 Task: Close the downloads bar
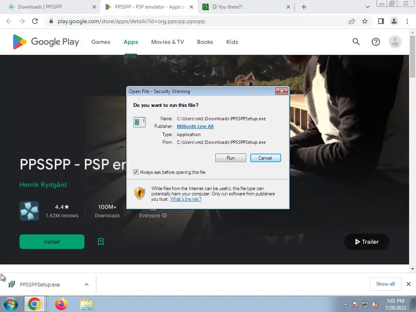tap(409, 284)
